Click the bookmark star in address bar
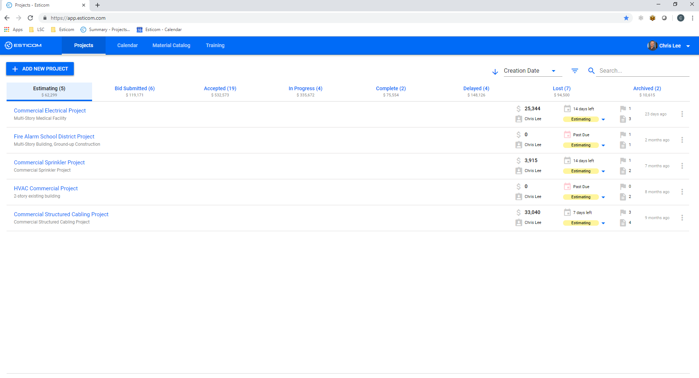The width and height of the screenshot is (699, 378). (x=626, y=18)
